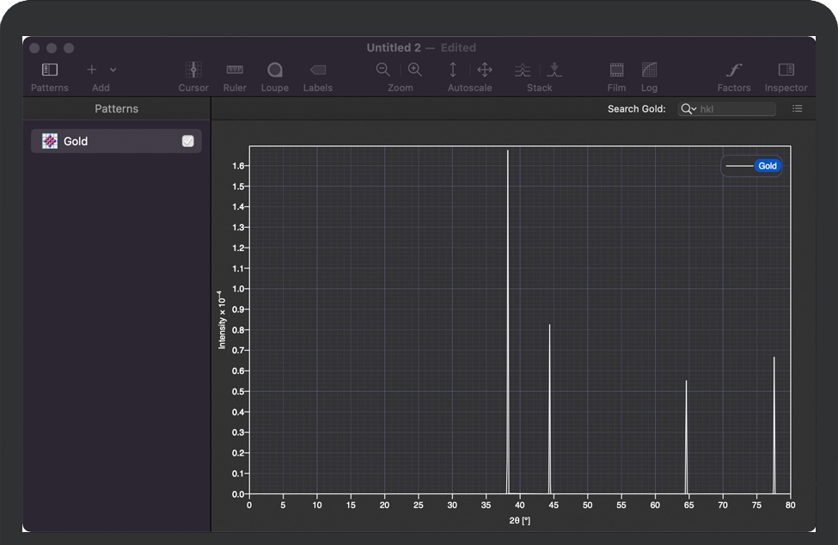
Task: Open the Add dropdown chevron
Action: (x=113, y=70)
